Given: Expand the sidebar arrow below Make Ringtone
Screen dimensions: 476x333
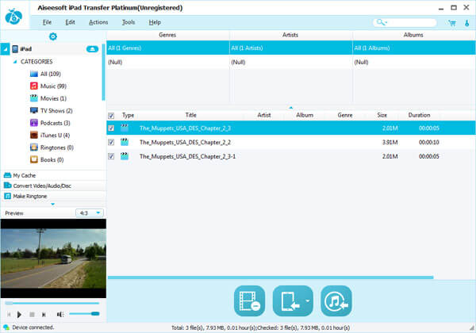Looking at the screenshot, I should pos(53,204).
